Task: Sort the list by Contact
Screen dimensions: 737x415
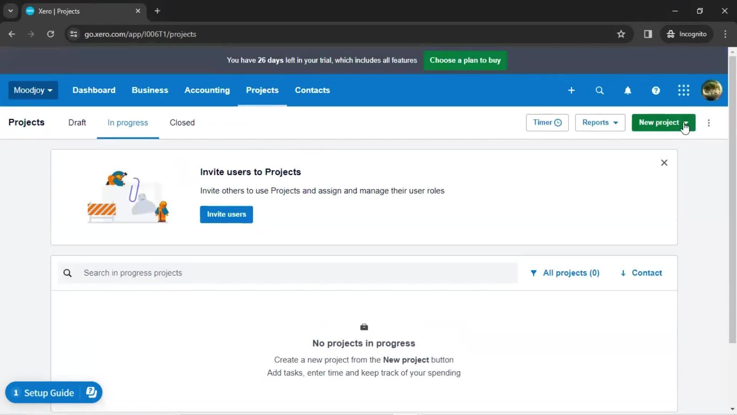Action: pos(641,273)
